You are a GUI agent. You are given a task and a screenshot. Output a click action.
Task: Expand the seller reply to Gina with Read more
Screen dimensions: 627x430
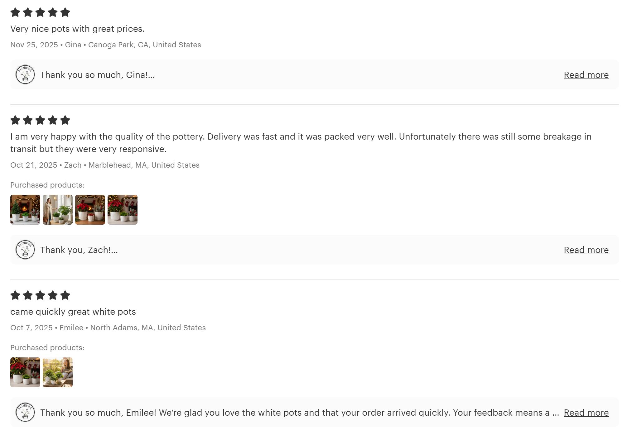point(586,75)
